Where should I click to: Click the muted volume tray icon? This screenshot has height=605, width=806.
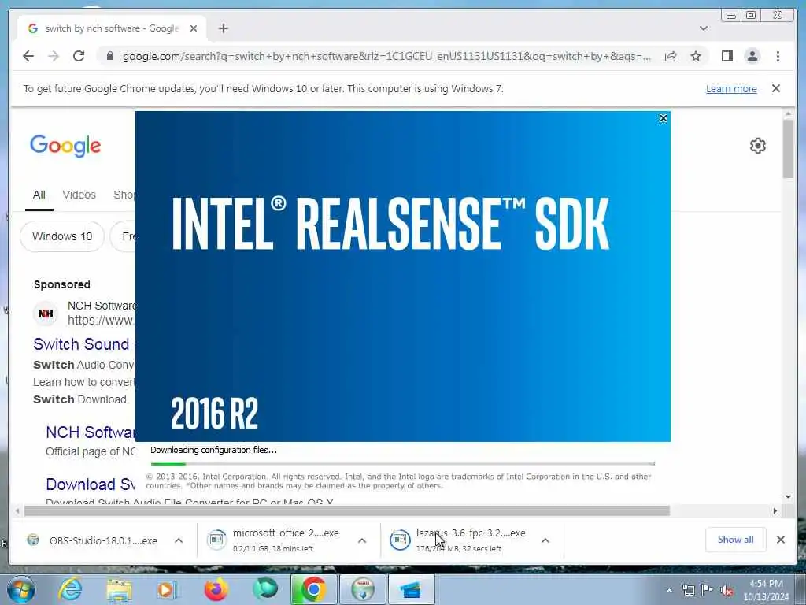(x=727, y=591)
